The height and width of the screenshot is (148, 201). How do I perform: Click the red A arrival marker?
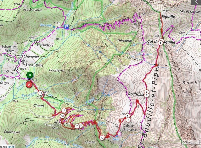tap(29, 85)
